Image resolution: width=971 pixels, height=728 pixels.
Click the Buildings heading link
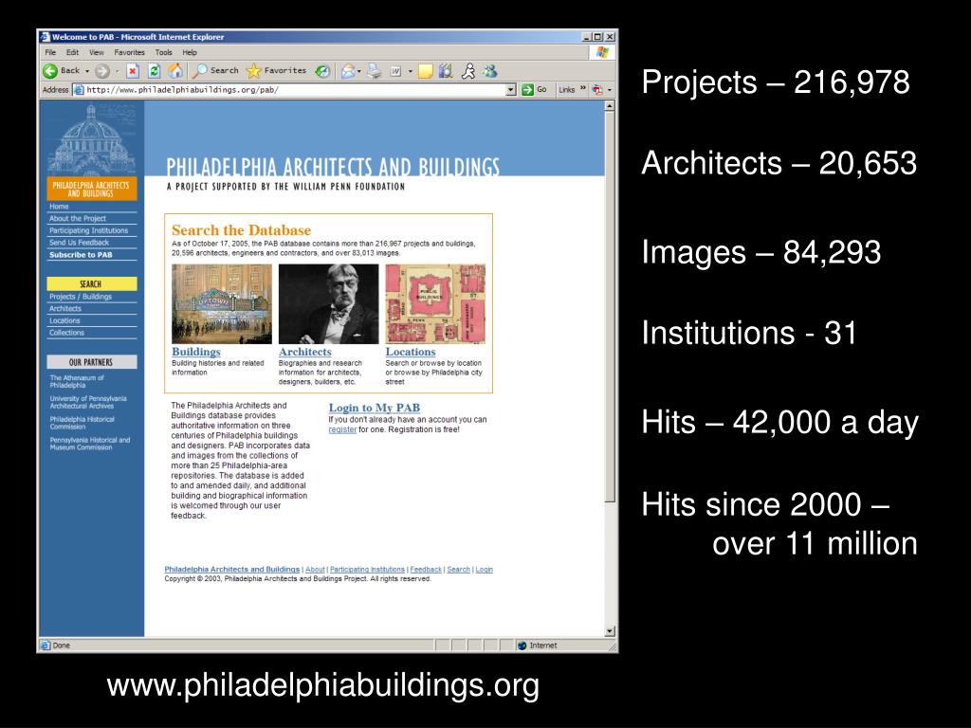point(195,352)
